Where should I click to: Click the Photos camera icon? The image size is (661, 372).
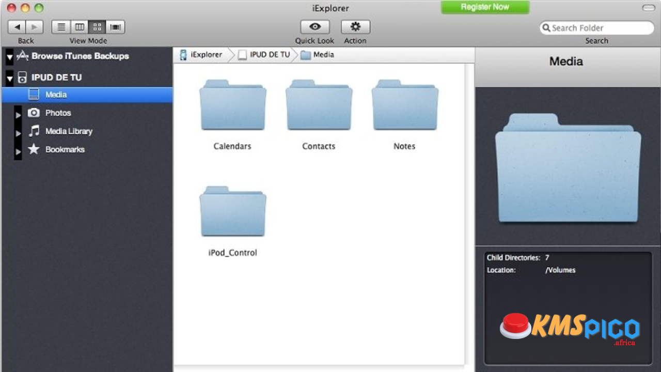coord(34,113)
